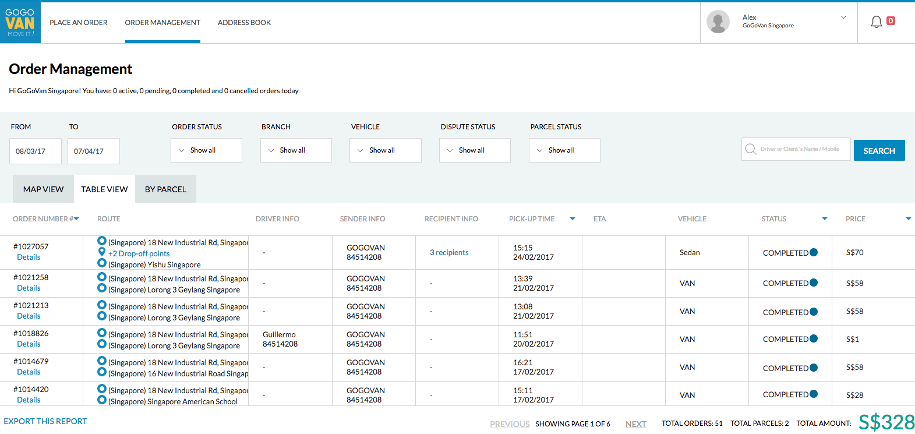Open the Branch dropdown

[296, 150]
